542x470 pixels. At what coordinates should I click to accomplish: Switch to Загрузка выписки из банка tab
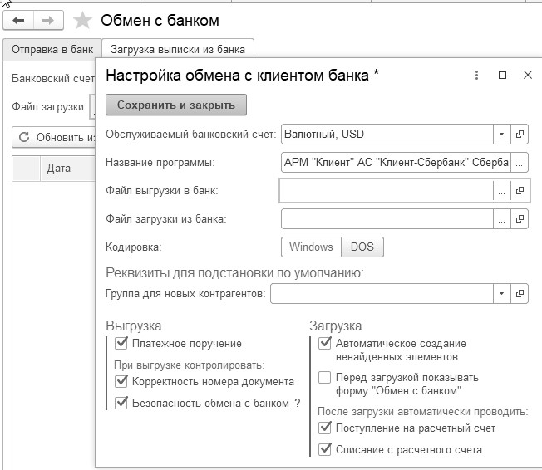click(x=177, y=49)
